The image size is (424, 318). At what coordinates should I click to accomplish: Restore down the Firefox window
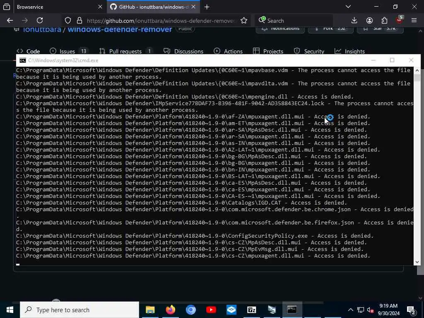point(395,7)
